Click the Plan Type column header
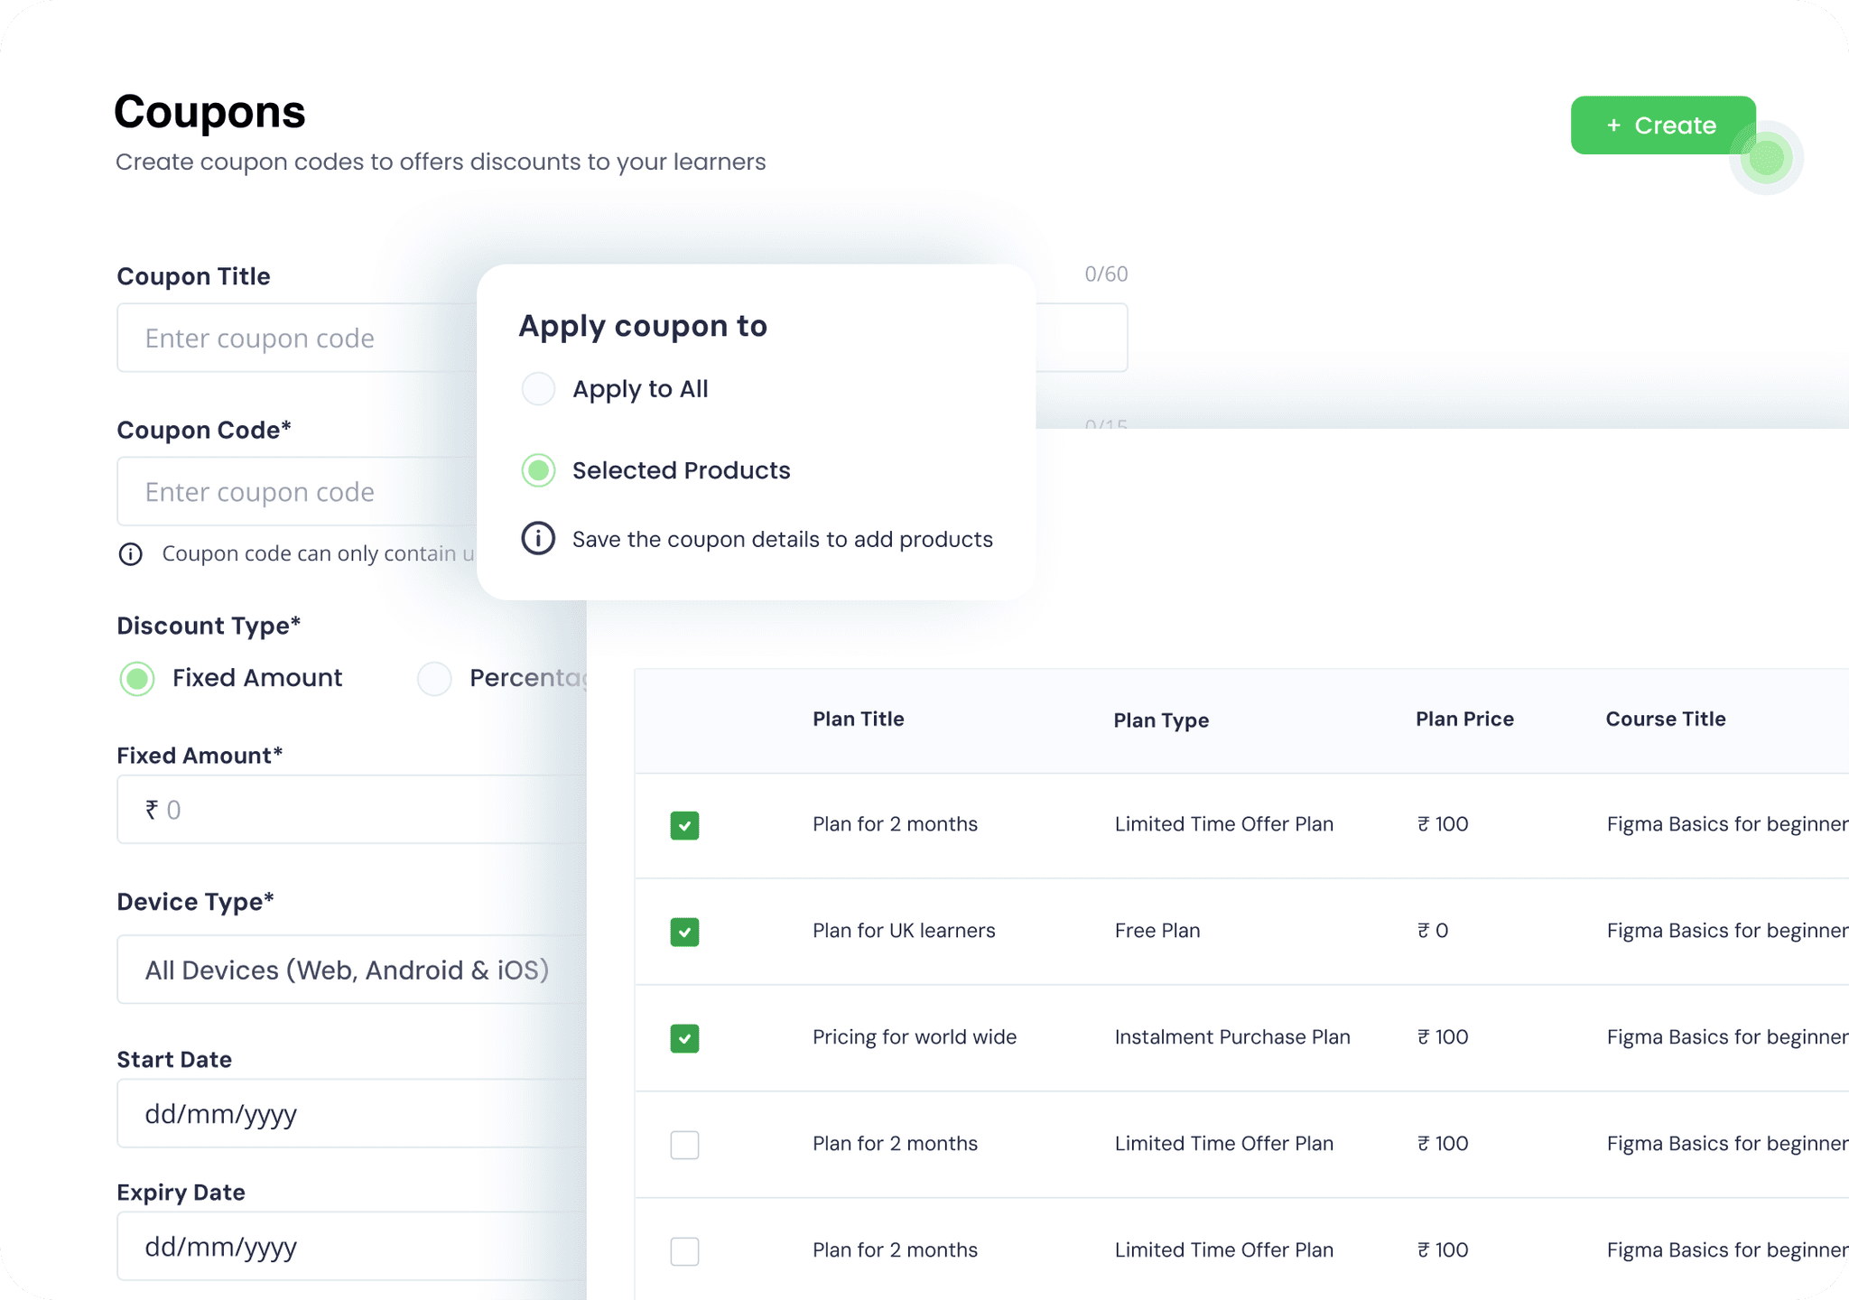This screenshot has width=1849, height=1300. [1161, 720]
